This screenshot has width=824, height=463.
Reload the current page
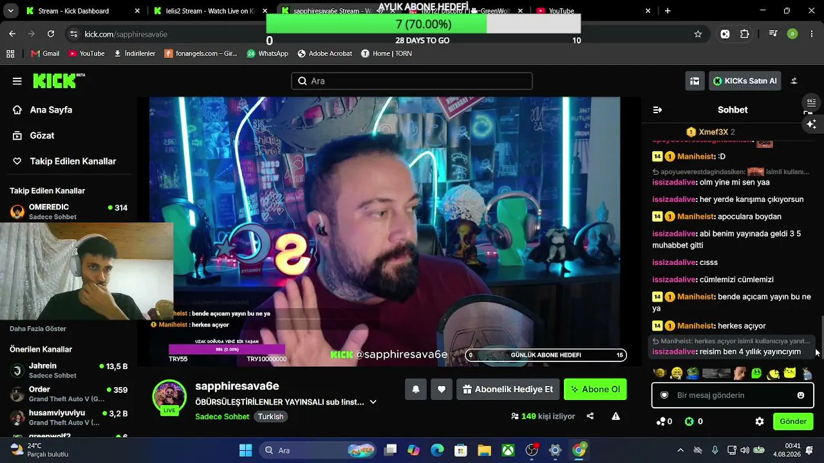pos(51,34)
